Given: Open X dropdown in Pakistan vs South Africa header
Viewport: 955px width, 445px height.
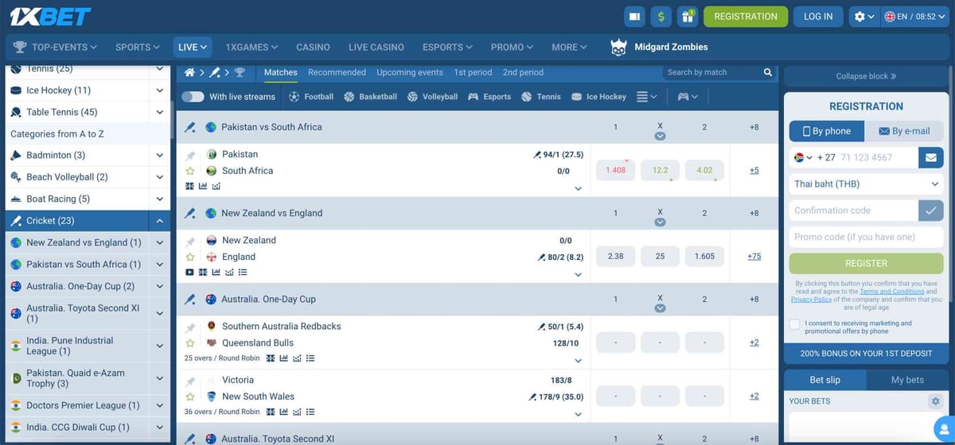Looking at the screenshot, I should (x=660, y=136).
